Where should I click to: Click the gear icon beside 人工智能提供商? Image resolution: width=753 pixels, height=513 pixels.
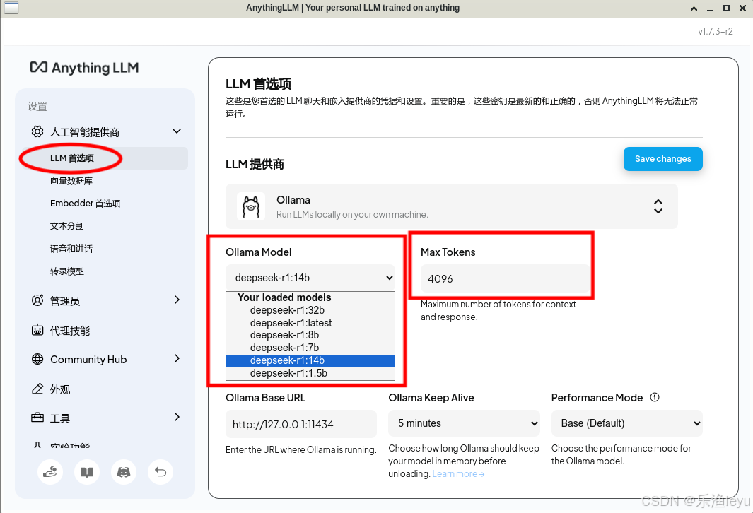(x=37, y=131)
